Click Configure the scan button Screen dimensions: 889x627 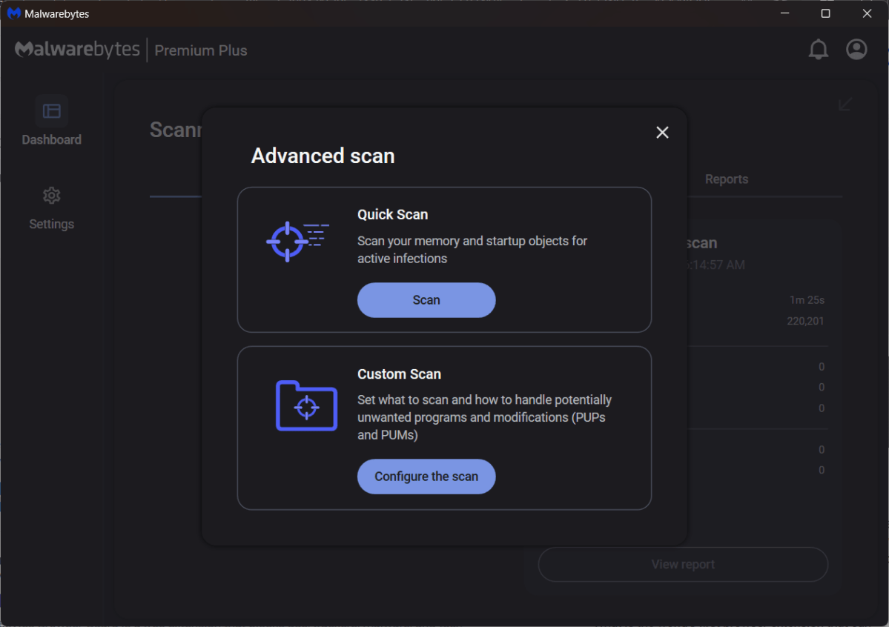(426, 477)
